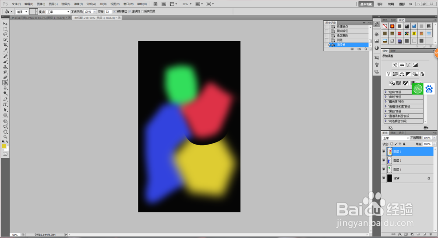Launch Mini Bridge from the top bar
The width and height of the screenshot is (438, 238).
tap(164, 4)
